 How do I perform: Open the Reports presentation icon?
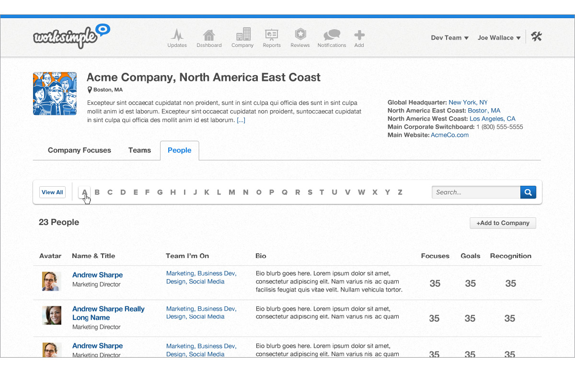[x=272, y=35]
